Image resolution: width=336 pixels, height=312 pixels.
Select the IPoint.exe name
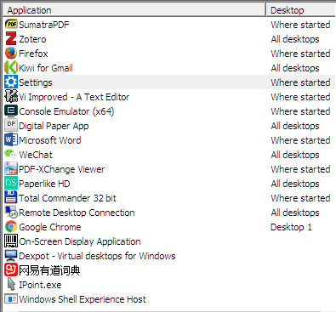coord(40,285)
